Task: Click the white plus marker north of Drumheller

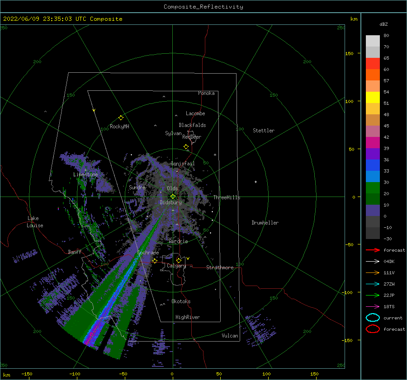Action: (256, 182)
